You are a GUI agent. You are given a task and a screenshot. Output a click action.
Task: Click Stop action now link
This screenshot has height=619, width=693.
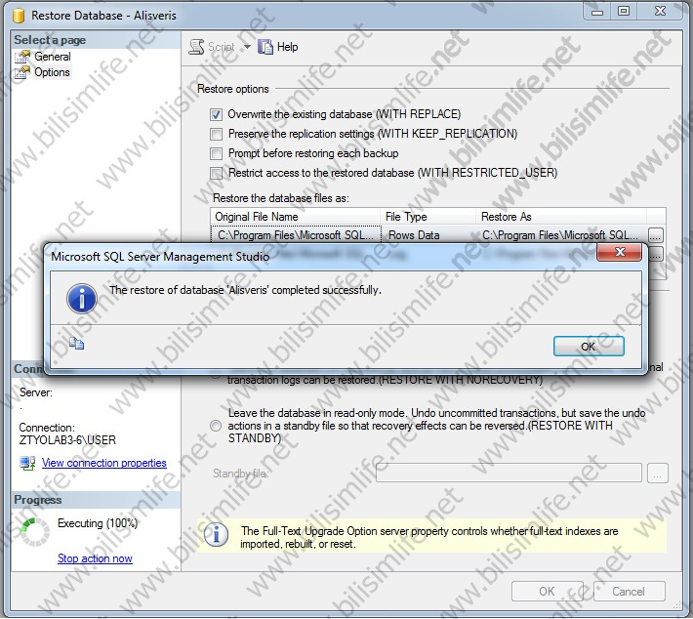95,558
